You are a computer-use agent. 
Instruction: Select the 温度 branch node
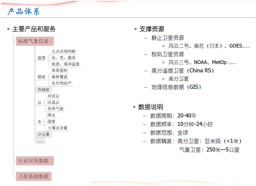[42, 58]
